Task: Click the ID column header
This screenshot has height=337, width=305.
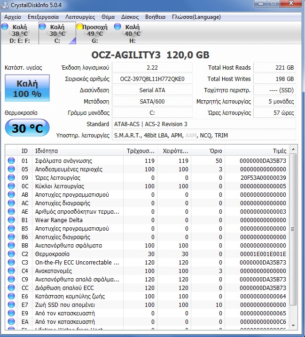Action: (x=24, y=151)
